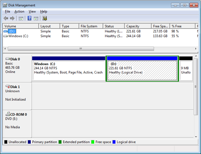Open the Help menu

point(44,11)
